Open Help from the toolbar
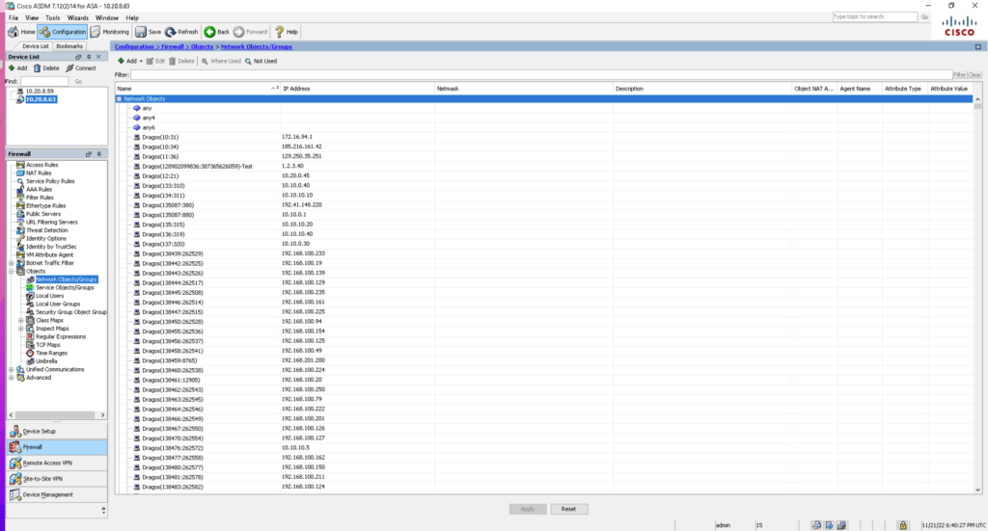The image size is (988, 531). pos(286,32)
